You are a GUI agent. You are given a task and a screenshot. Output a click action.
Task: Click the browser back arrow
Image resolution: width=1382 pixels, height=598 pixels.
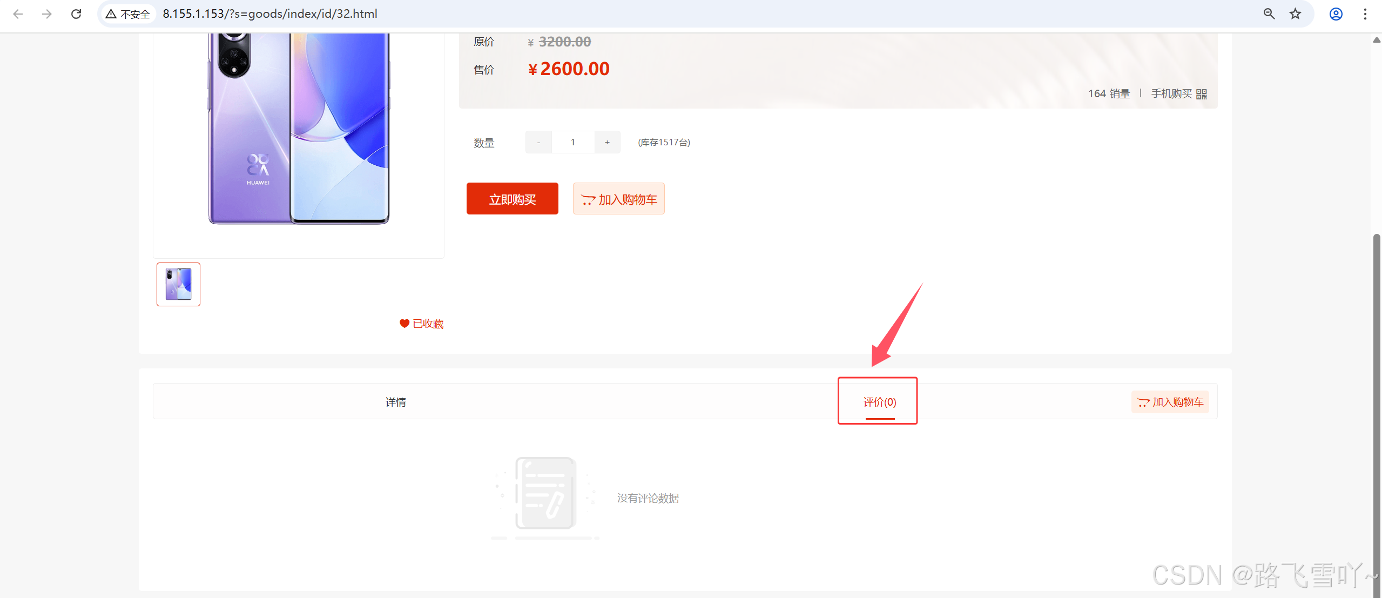(x=18, y=14)
